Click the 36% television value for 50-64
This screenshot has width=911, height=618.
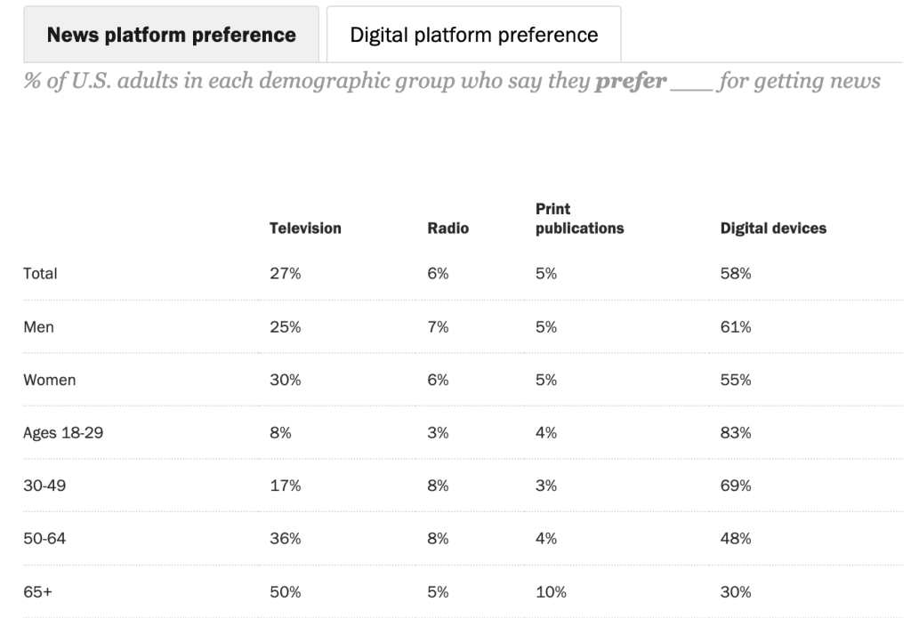[286, 540]
